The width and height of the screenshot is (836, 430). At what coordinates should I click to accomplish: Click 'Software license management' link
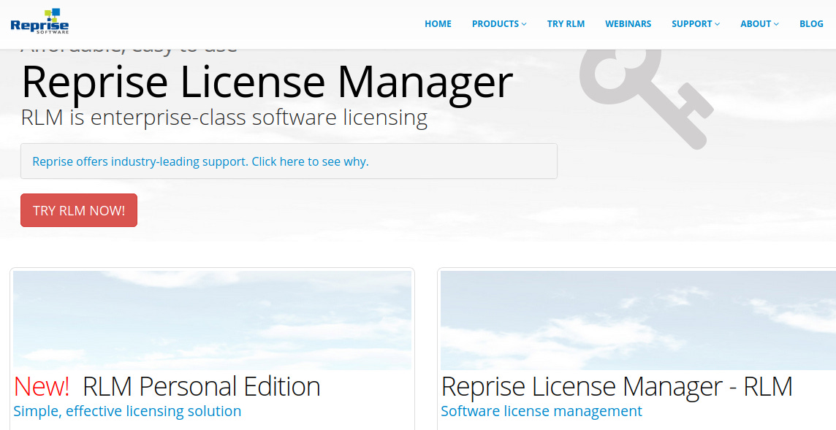(x=541, y=411)
